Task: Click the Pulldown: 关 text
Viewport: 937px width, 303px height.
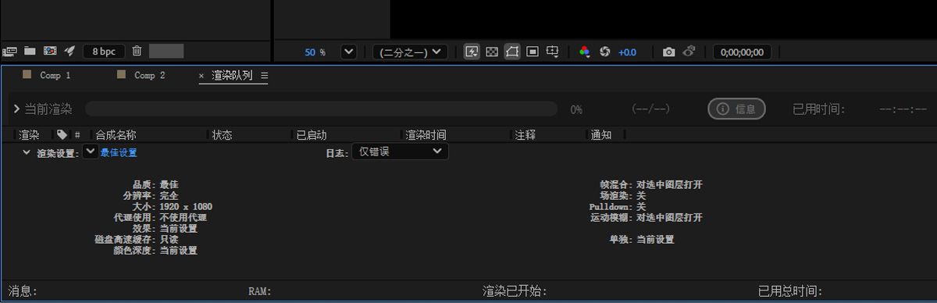Action: (618, 207)
